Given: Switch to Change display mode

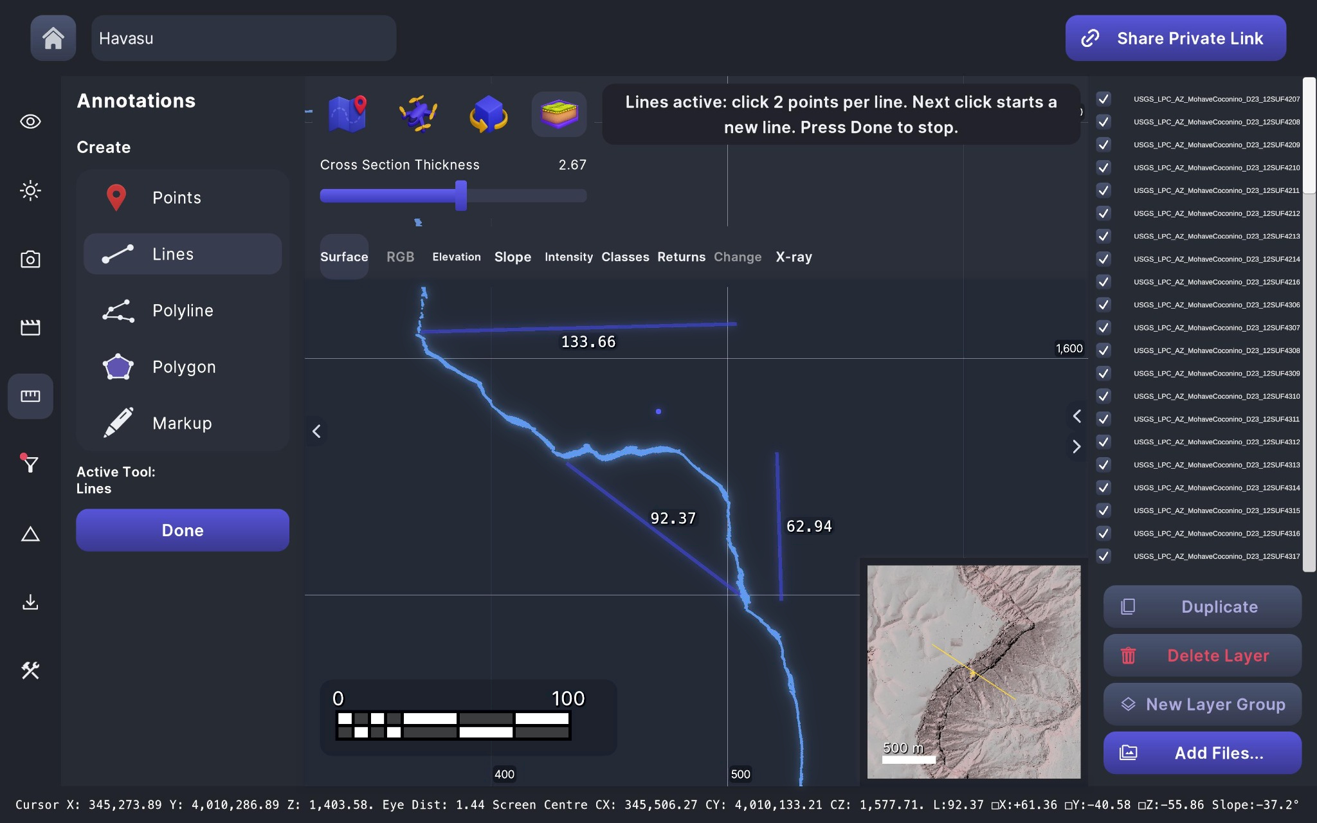Looking at the screenshot, I should coord(738,257).
